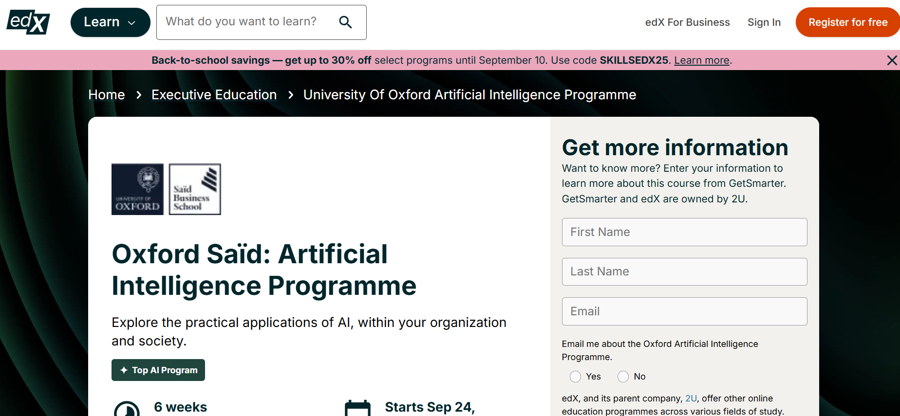Click into Email field
The image size is (900, 416).
pos(684,311)
